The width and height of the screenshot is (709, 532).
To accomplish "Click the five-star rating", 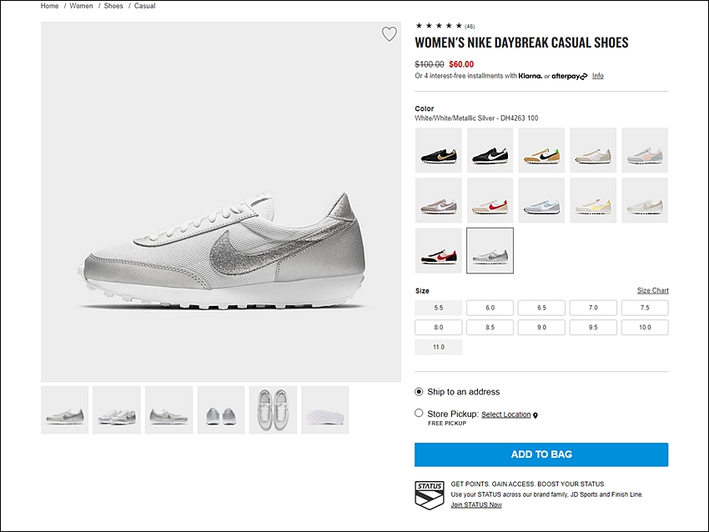I will 439,26.
